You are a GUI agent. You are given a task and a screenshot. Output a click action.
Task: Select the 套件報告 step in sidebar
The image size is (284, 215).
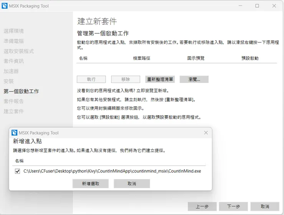coord(13,101)
